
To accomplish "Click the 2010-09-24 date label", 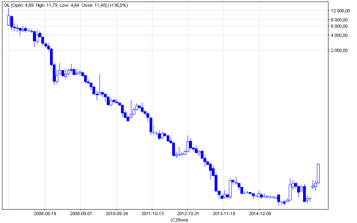I will [117, 213].
